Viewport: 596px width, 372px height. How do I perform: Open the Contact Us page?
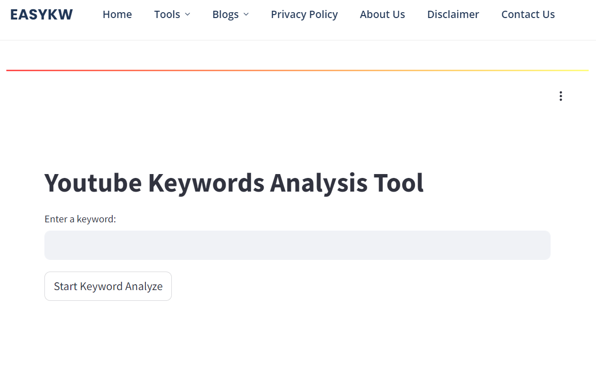pos(528,15)
